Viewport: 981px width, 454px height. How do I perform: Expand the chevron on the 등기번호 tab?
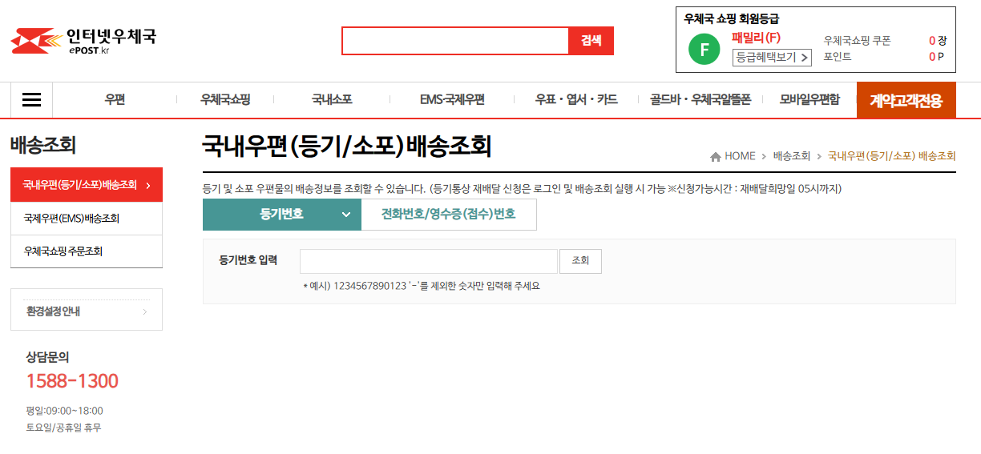pyautogui.click(x=346, y=215)
